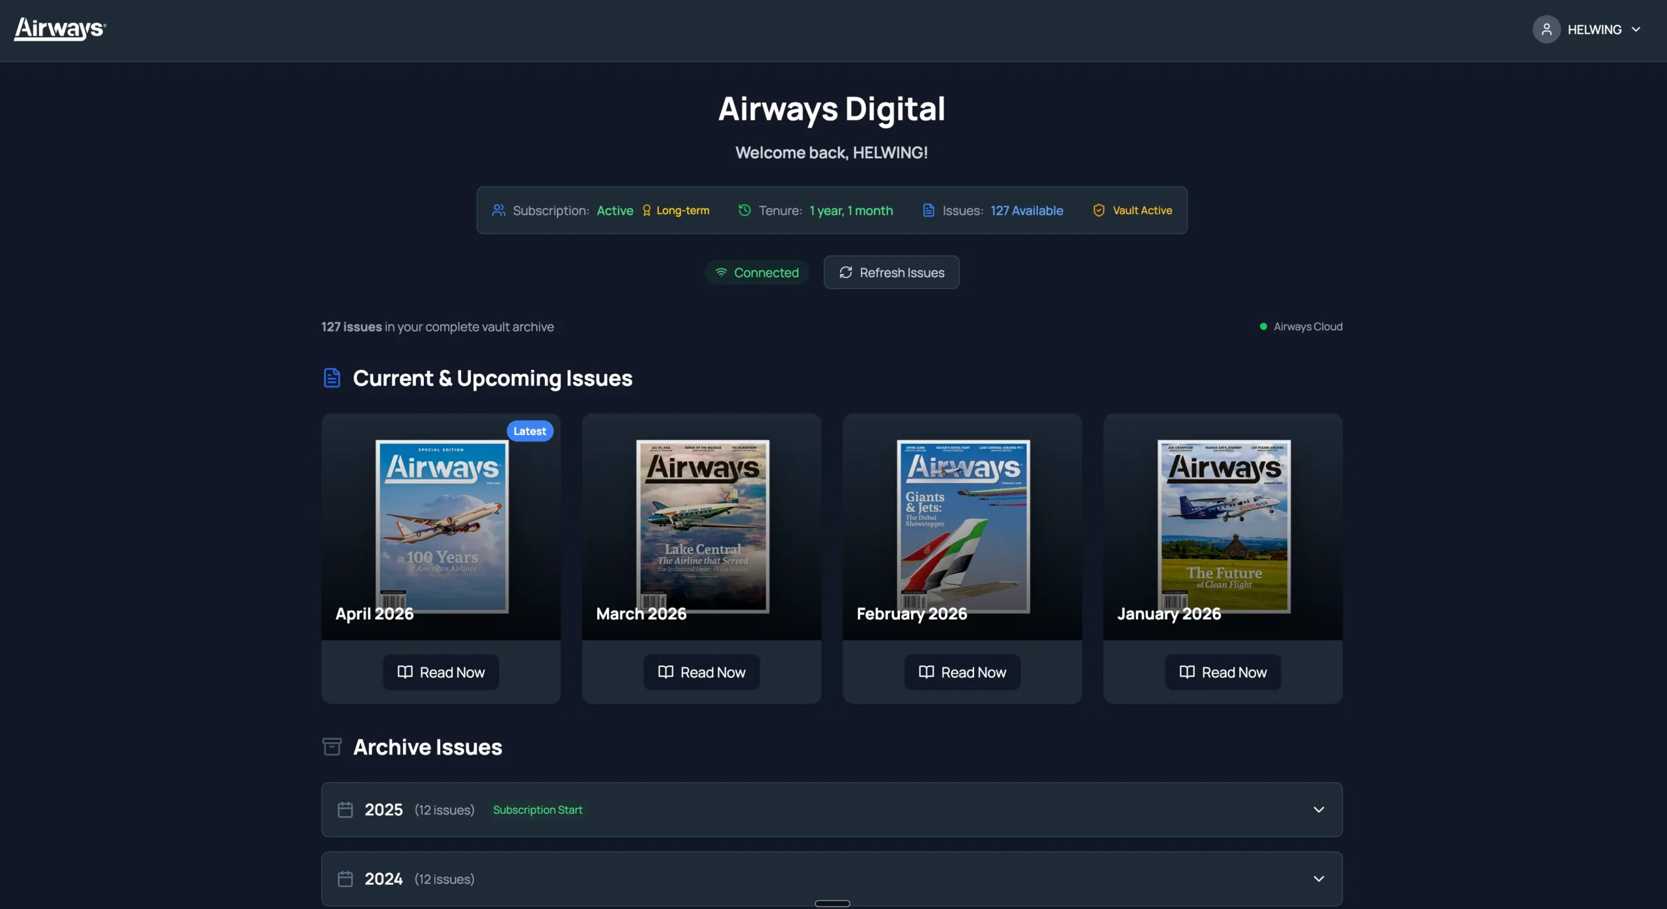Open the January 2026 cover thumbnail
Image resolution: width=1667 pixels, height=909 pixels.
1224,526
